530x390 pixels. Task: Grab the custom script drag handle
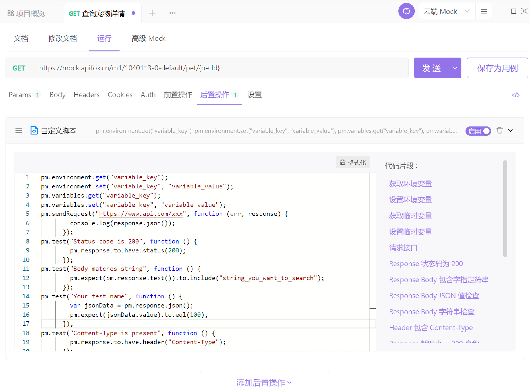(19, 131)
